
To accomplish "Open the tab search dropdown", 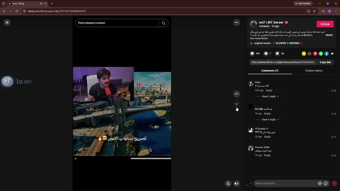I will point(3,4).
